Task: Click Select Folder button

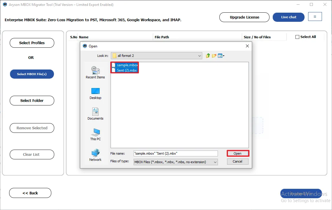Action: point(32,101)
